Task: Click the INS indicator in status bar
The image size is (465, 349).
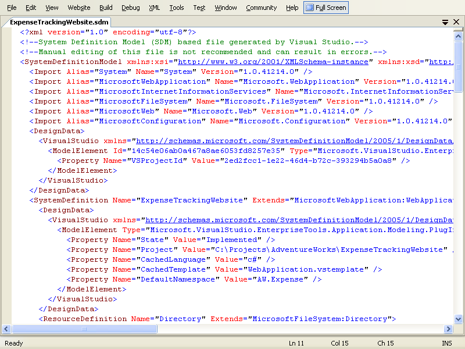Action: point(446,343)
